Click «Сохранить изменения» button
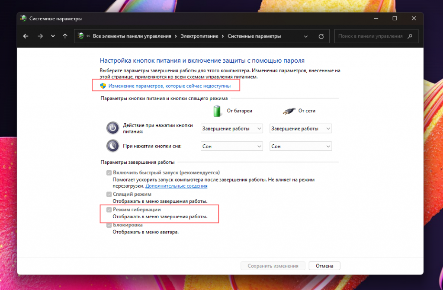 pos(273,266)
